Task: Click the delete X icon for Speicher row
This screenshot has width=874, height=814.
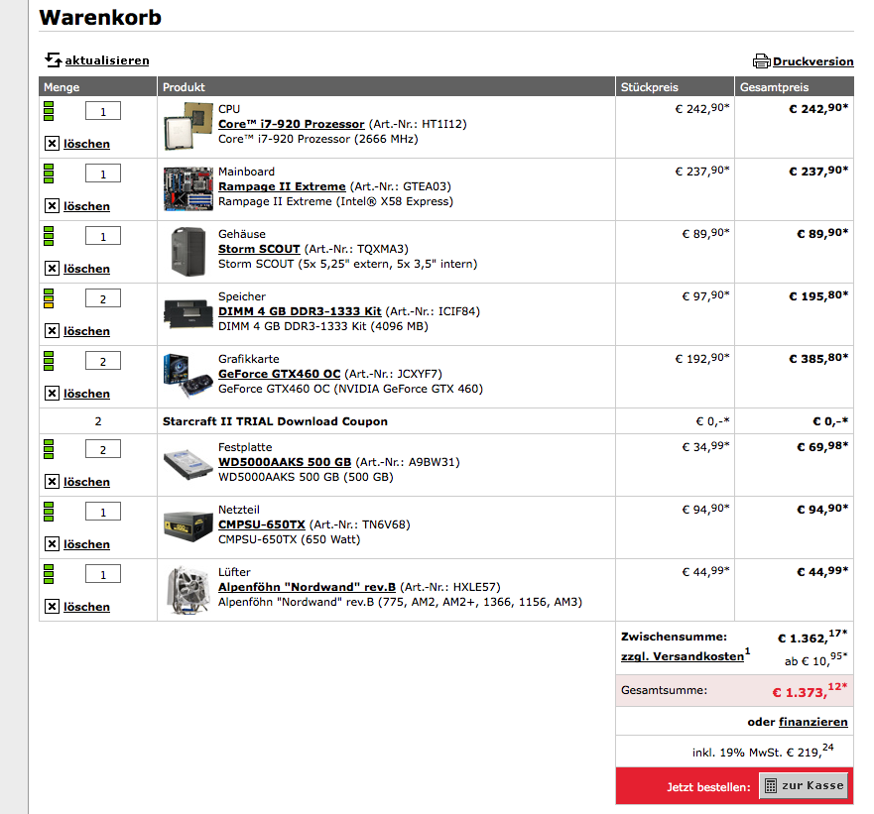Action: pos(52,331)
